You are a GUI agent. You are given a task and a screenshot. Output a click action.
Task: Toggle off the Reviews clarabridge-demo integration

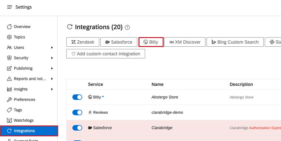[77, 113]
